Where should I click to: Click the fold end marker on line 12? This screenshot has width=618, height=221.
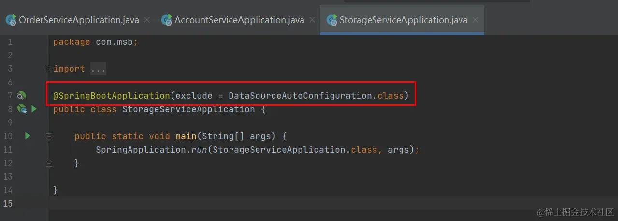(x=49, y=163)
